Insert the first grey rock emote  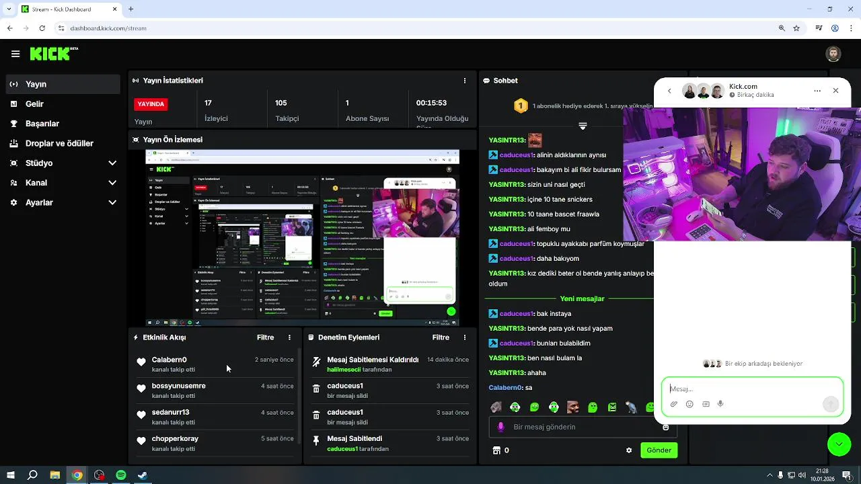click(496, 407)
